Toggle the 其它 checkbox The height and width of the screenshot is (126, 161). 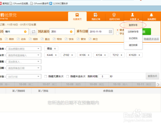[90, 39]
